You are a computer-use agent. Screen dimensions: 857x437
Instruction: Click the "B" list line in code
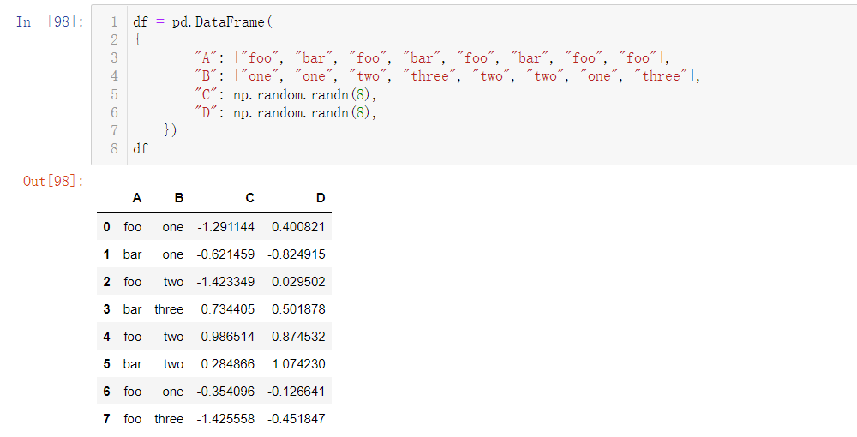[447, 76]
